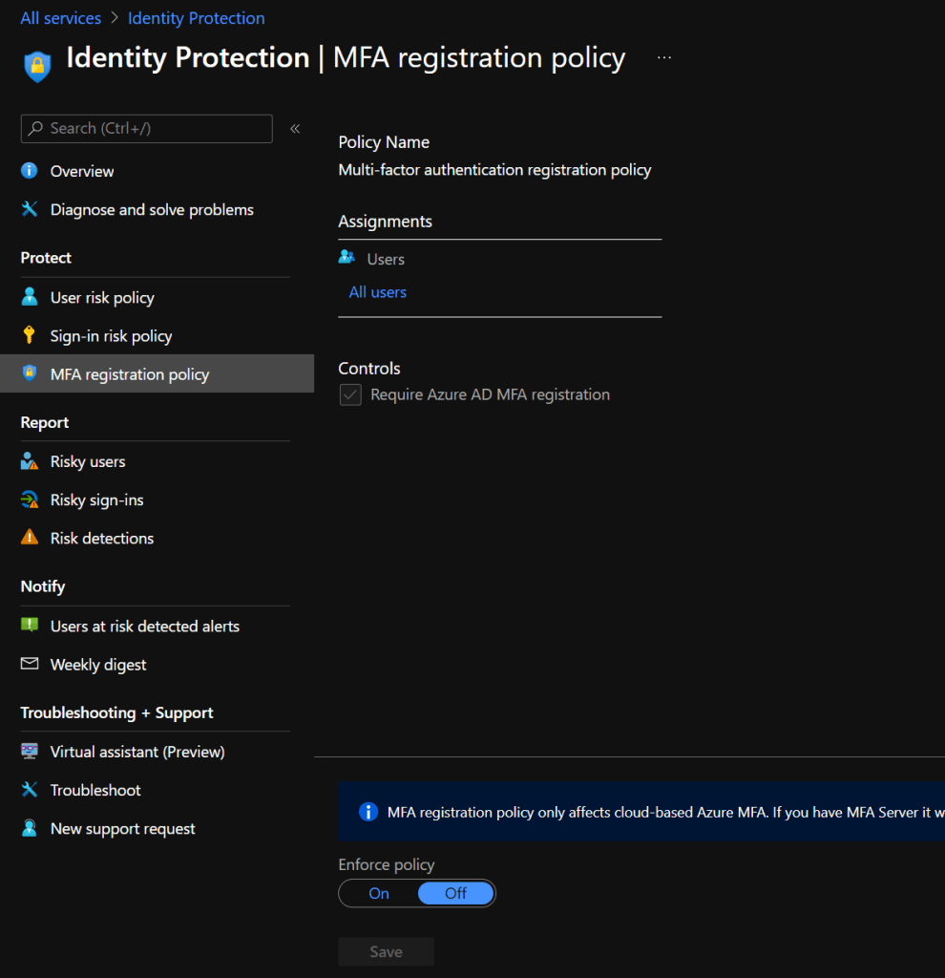
Task: Toggle Require Azure AD MFA registration checkbox
Action: pos(351,394)
